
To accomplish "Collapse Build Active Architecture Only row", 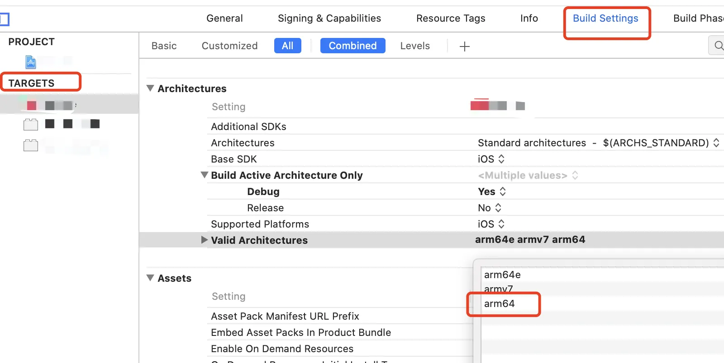I will [x=205, y=175].
